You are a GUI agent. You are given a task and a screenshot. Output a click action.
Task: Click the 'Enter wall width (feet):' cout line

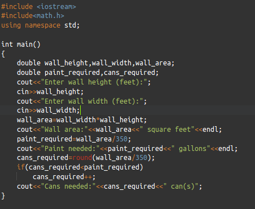pyautogui.click(x=82, y=101)
